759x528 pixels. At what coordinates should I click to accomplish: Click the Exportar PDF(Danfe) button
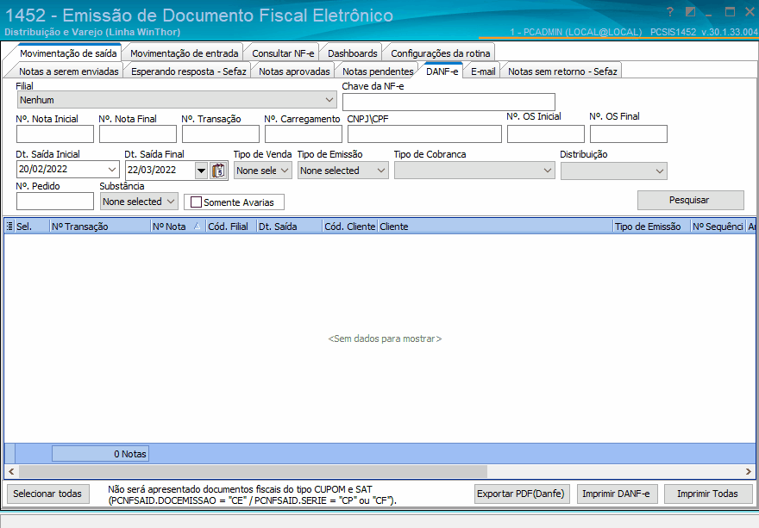522,494
